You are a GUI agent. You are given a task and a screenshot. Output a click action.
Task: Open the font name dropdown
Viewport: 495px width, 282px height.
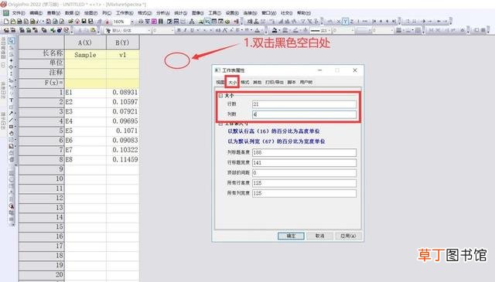[148, 30]
